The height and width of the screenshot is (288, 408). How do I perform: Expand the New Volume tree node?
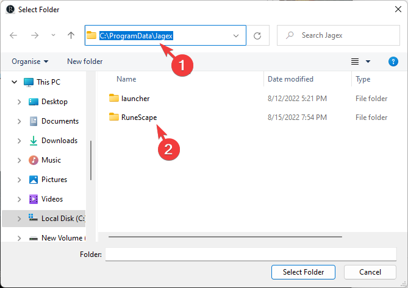click(20, 238)
